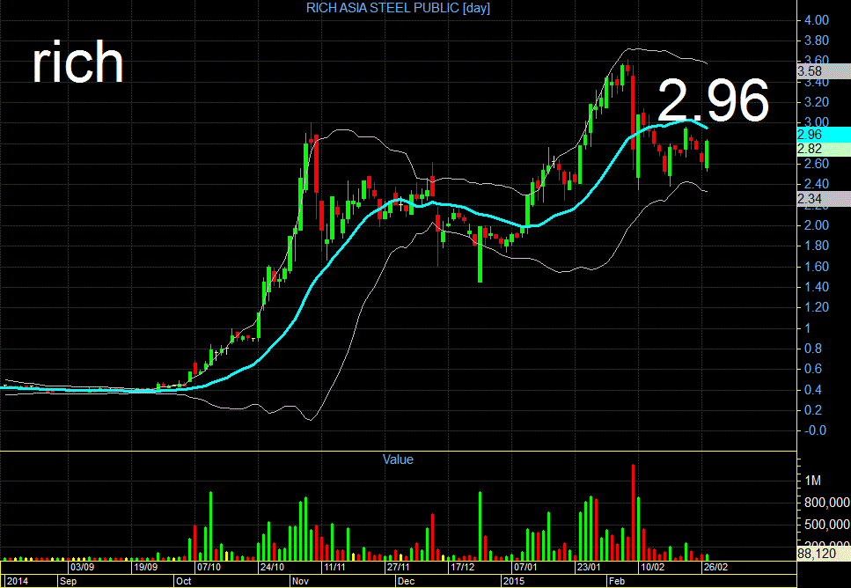The height and width of the screenshot is (588, 851).
Task: Click the -0.0 price axis label
Action: (815, 430)
